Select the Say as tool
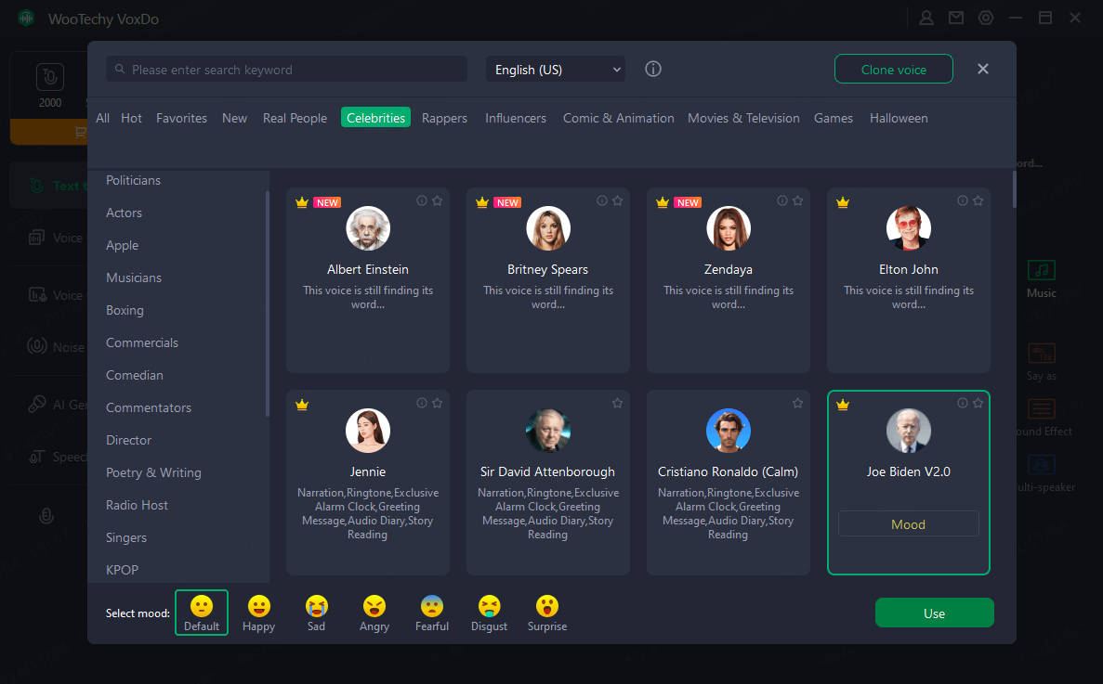The image size is (1103, 684). coord(1041,357)
